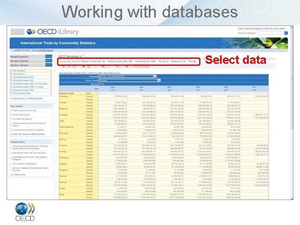Click the OECD logo at slide bottom
The width and height of the screenshot is (300, 225).
25,212
